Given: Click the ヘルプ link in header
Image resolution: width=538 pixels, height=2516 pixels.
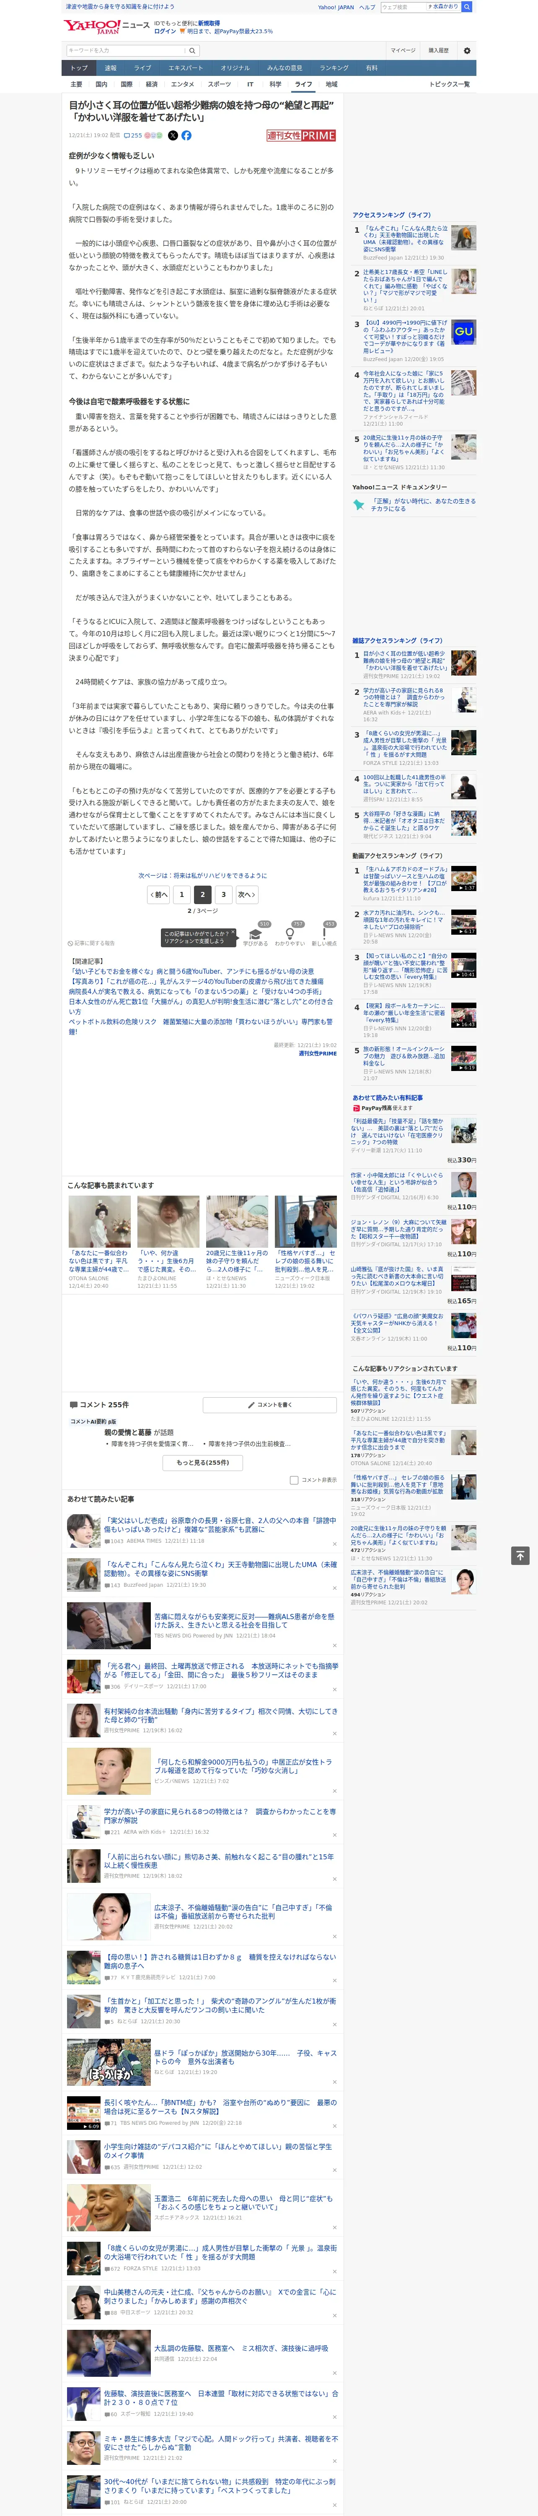Looking at the screenshot, I should tap(367, 7).
